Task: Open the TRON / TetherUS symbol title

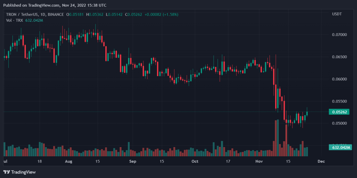Action: click(35, 14)
